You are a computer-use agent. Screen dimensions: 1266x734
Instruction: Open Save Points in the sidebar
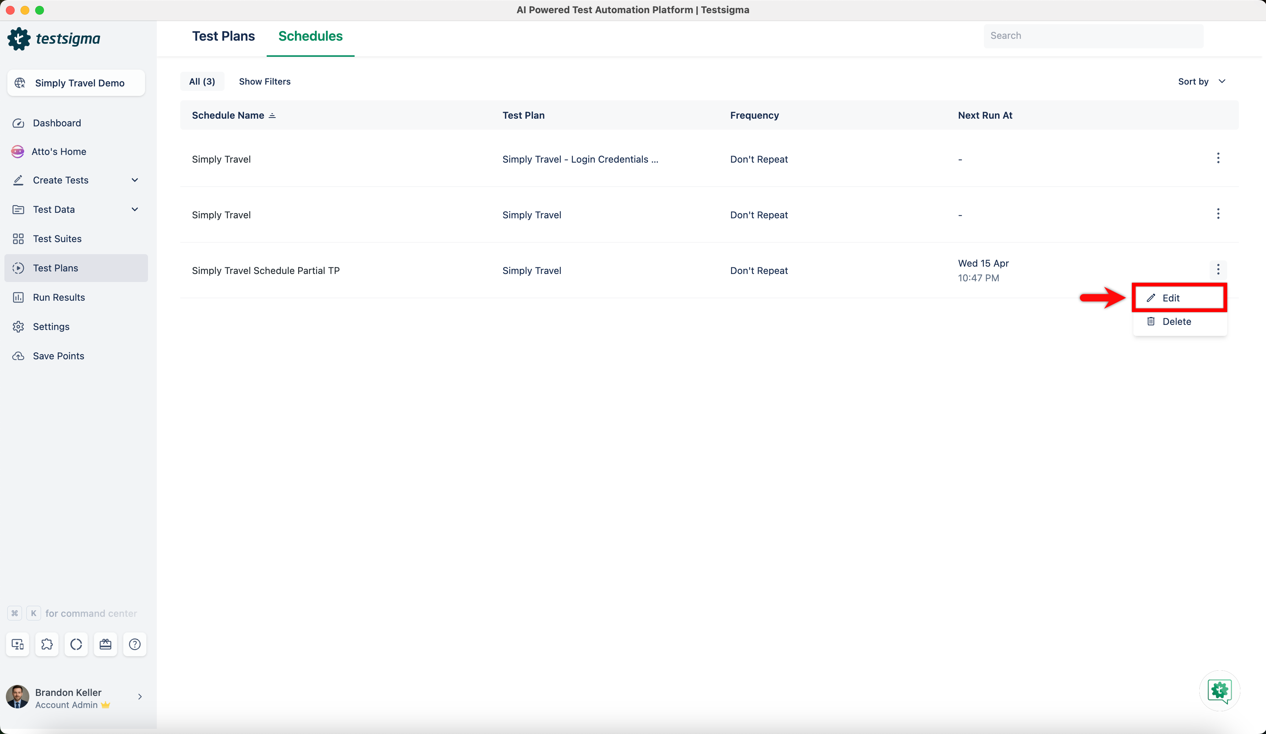[76, 356]
